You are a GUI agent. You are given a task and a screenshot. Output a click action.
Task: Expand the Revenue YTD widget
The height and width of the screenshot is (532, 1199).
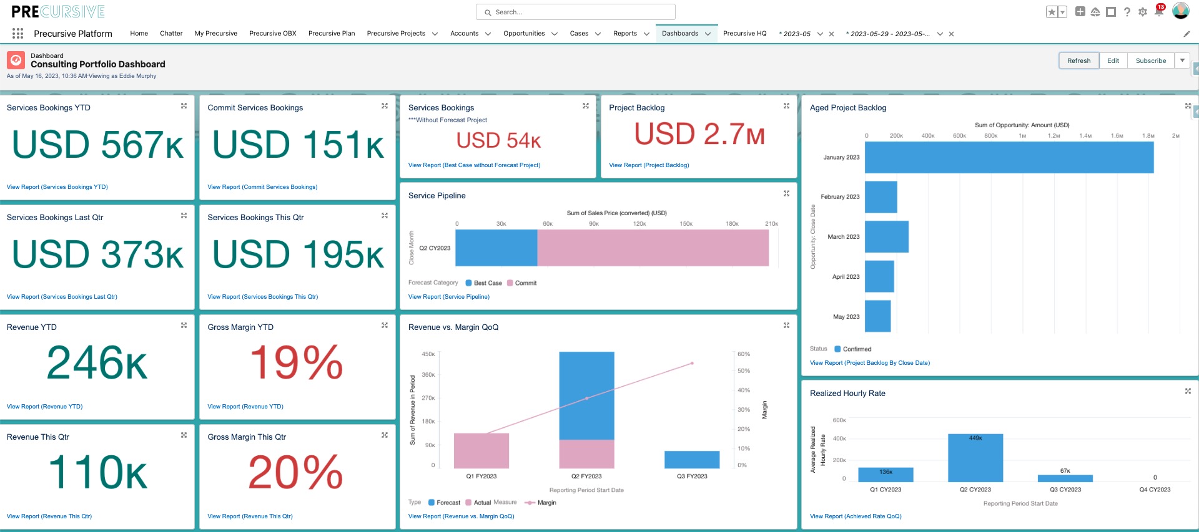(184, 326)
